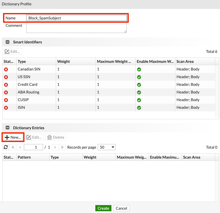Go to next page of records
The width and height of the screenshot is (220, 213).
(55, 147)
